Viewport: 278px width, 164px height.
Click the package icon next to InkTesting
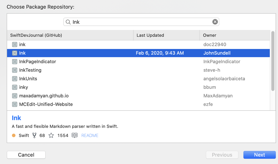[15, 70]
